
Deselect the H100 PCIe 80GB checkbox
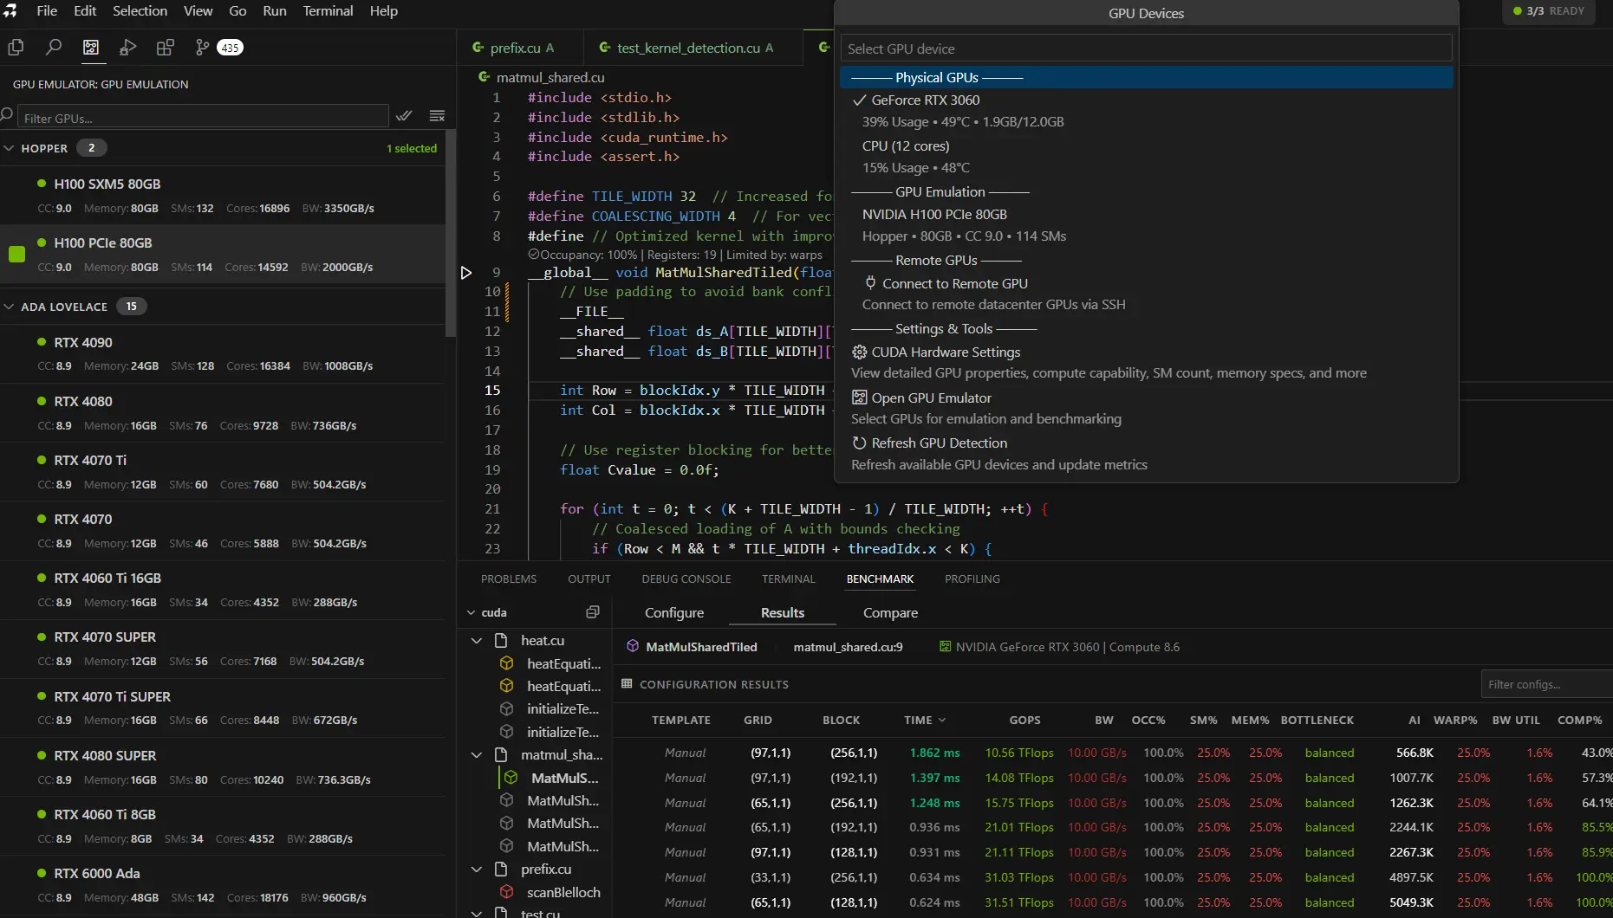pyautogui.click(x=16, y=255)
